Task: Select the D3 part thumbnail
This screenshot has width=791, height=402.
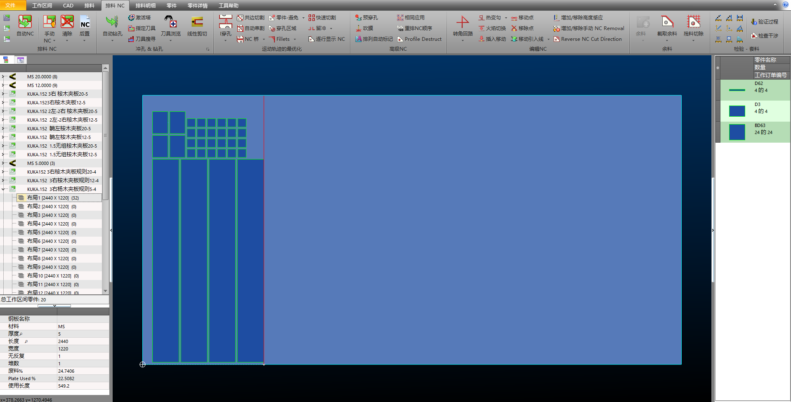Action: coord(737,111)
